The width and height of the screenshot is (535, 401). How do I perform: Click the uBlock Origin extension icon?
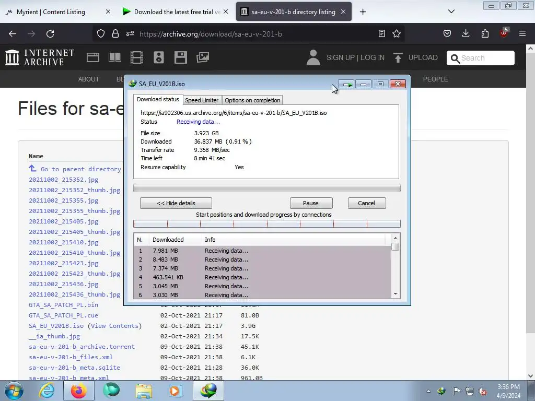point(504,33)
